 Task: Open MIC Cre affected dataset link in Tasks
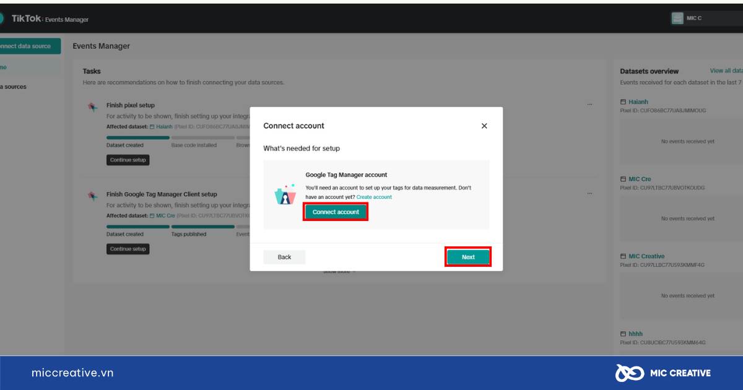[x=165, y=215]
